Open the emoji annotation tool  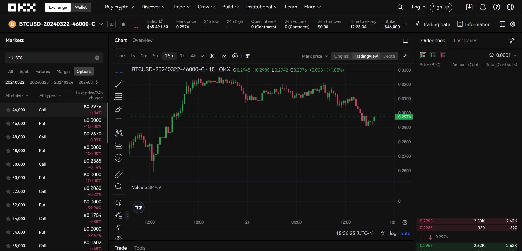pos(118,157)
